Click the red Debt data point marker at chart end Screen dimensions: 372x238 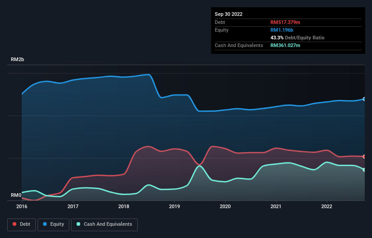364,157
